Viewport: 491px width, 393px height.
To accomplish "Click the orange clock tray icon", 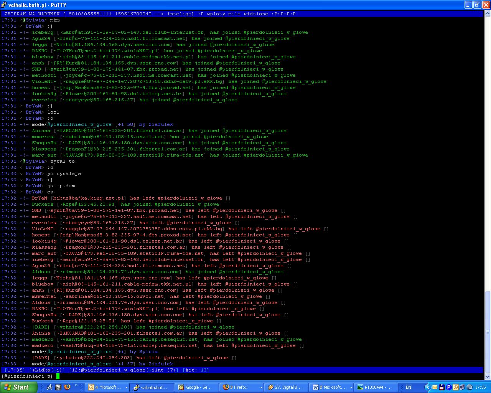I will click(455, 387).
